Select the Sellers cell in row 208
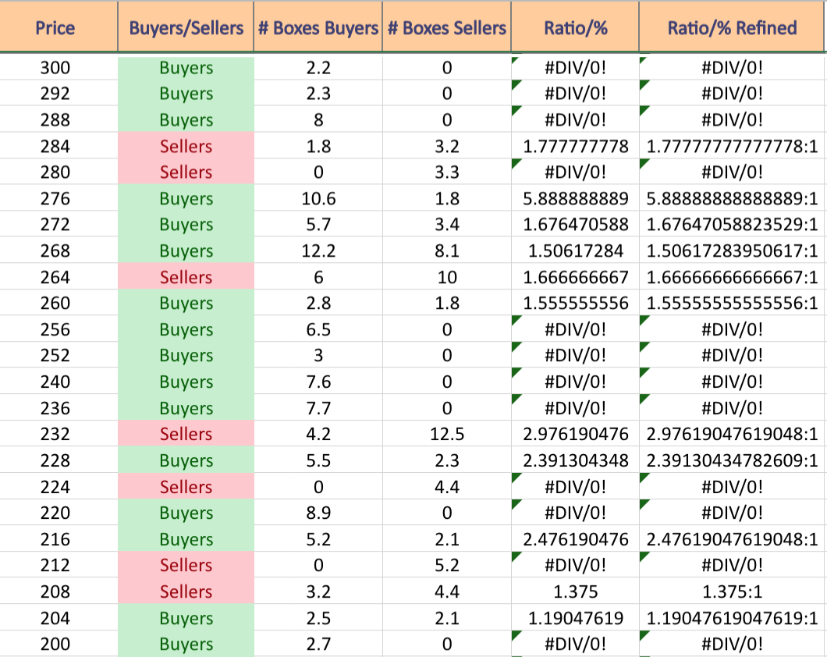This screenshot has height=657, width=827. [186, 591]
